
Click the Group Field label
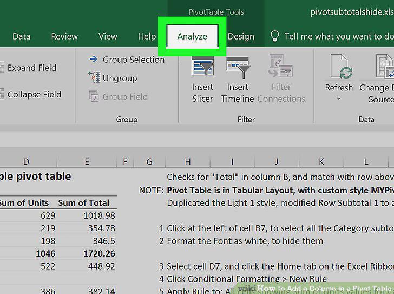125,97
